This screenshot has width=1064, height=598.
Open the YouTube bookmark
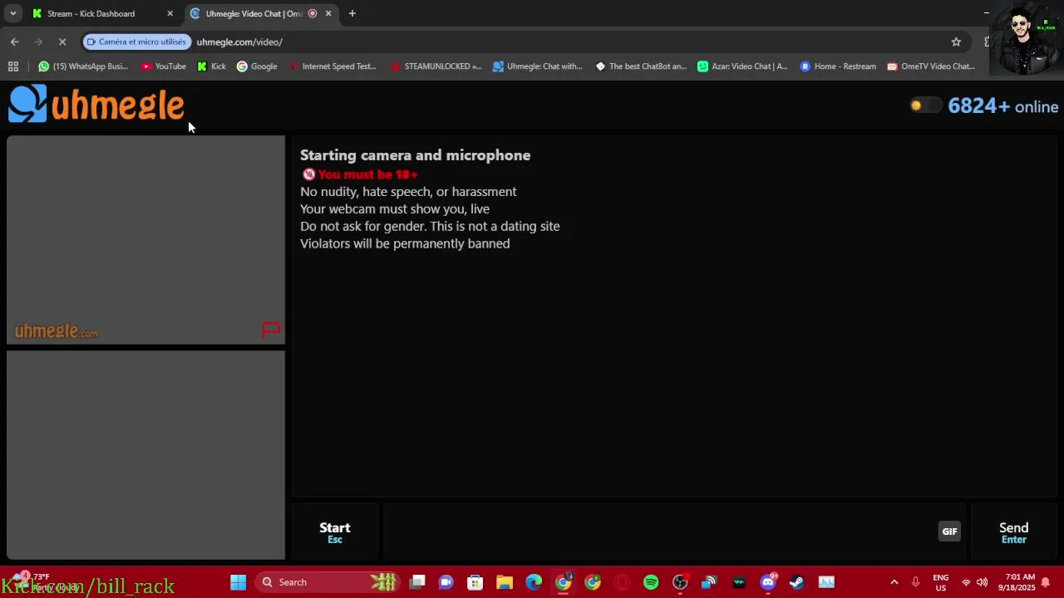tap(164, 66)
